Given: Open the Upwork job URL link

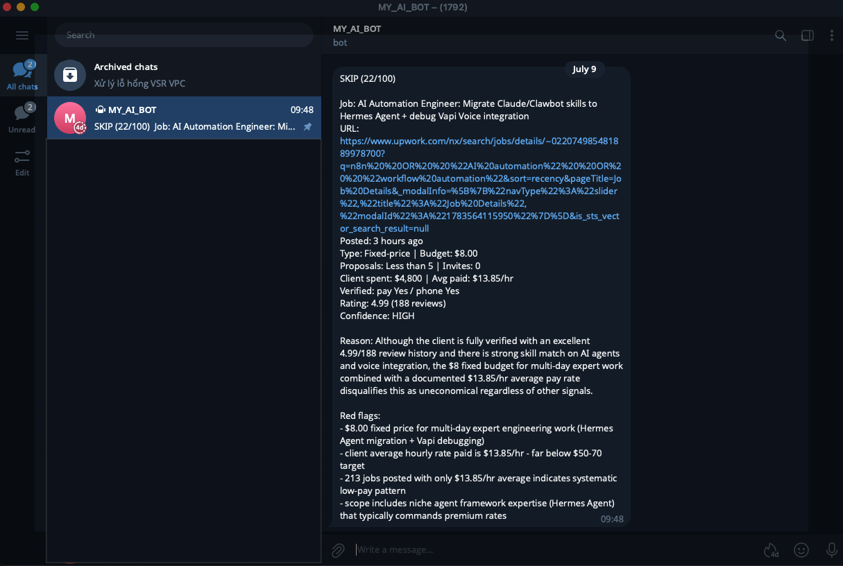Looking at the screenshot, I should click(x=479, y=185).
